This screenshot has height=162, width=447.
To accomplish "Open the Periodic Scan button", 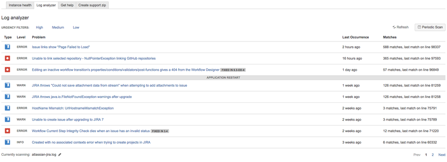I will pyautogui.click(x=430, y=27).
